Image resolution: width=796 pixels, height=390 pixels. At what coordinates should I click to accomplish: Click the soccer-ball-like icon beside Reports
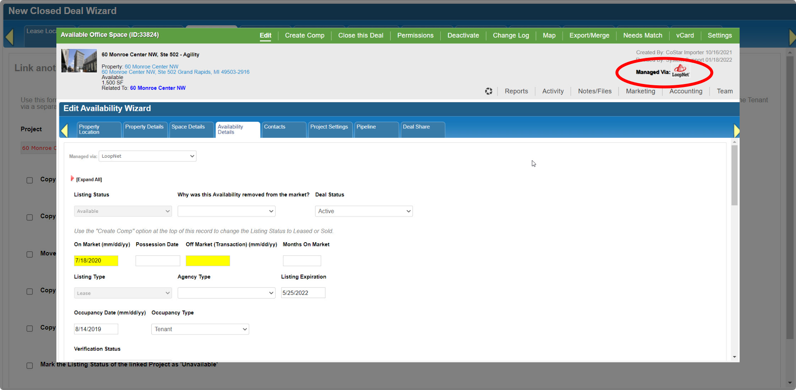pos(489,91)
